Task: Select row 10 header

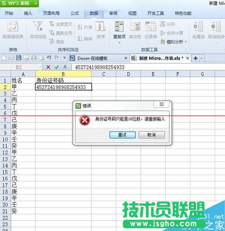Action: 5,139
